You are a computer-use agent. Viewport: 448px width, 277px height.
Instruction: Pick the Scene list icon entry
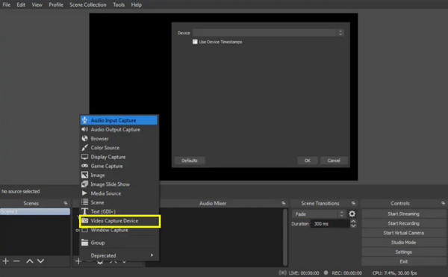coord(84,202)
